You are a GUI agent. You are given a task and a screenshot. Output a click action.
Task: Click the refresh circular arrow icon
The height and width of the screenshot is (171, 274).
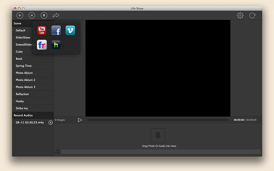point(253,16)
